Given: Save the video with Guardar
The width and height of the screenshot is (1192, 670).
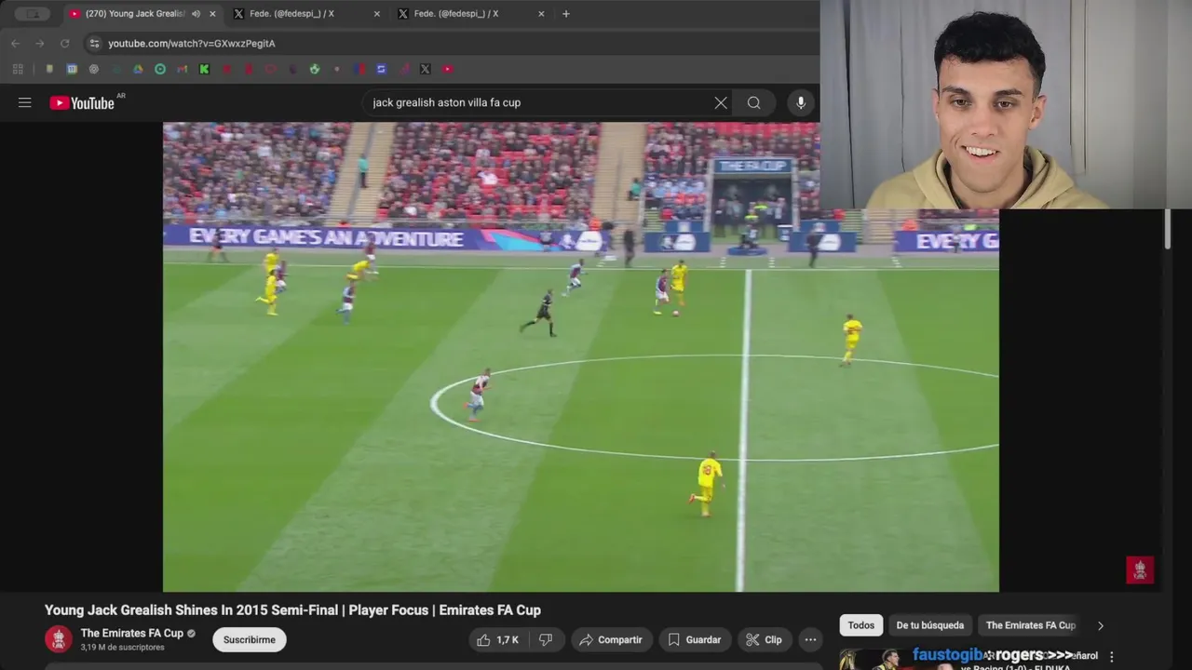Looking at the screenshot, I should [695, 639].
